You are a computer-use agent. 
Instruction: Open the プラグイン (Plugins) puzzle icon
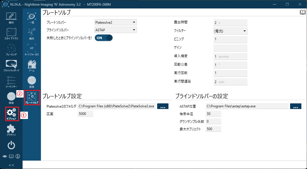pyautogui.click(x=11, y=130)
